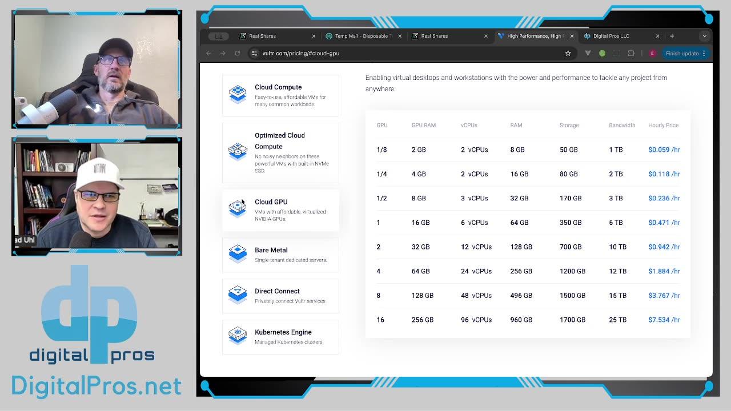Viewport: 731px width, 411px height.
Task: Click the Direct Connect icon
Action: pyautogui.click(x=238, y=295)
